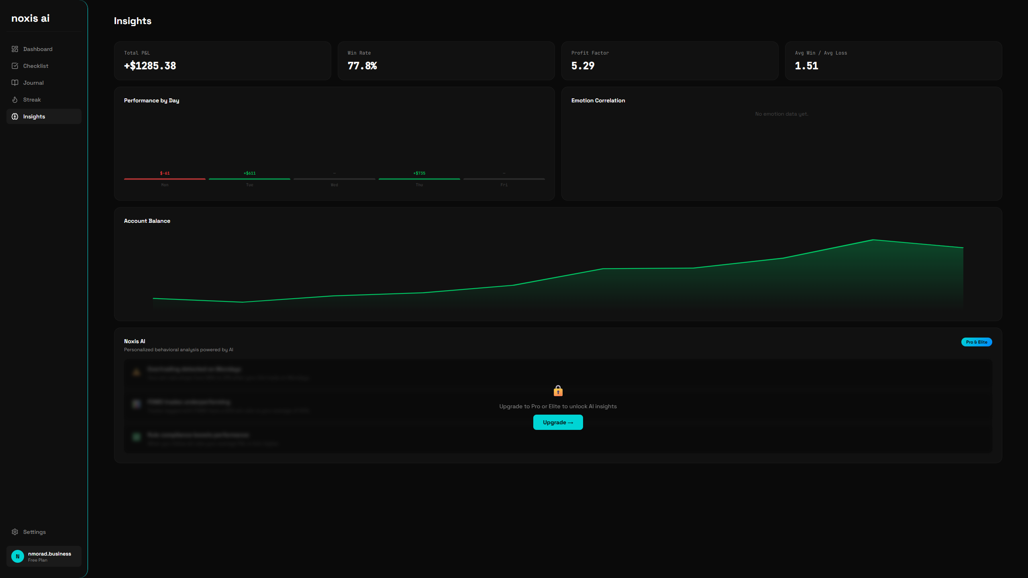The height and width of the screenshot is (578, 1028).
Task: Go to the Journal section
Action: coord(44,83)
